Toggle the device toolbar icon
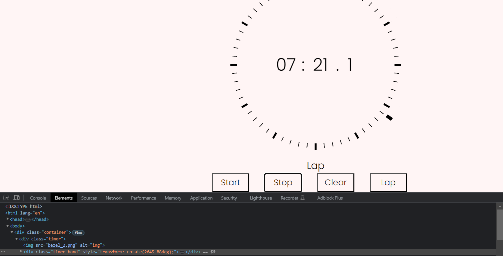Image resolution: width=503 pixels, height=256 pixels. (x=16, y=198)
